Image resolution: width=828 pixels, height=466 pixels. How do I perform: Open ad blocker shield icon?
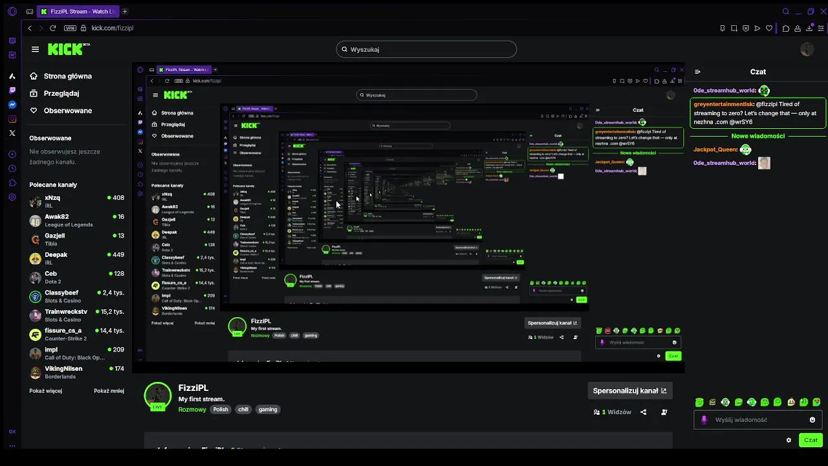746,28
